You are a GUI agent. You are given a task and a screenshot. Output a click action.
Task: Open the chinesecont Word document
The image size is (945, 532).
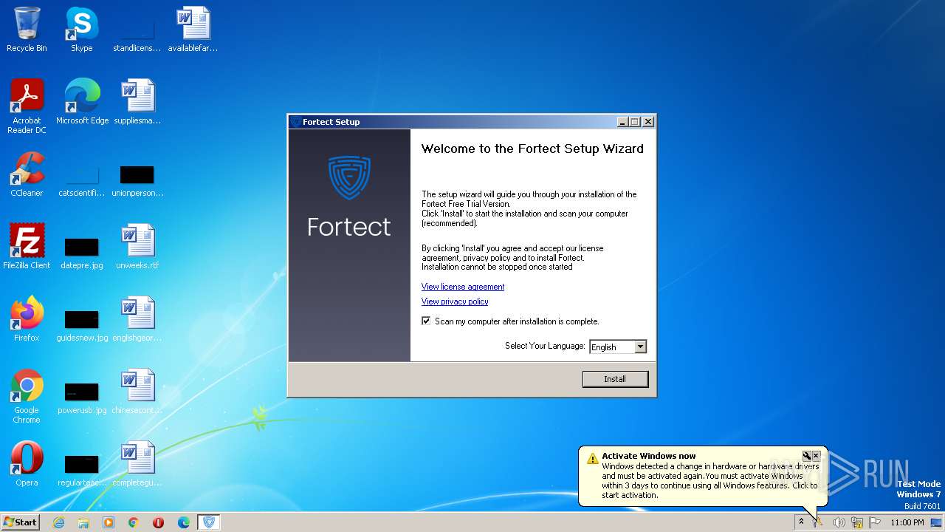click(x=137, y=392)
